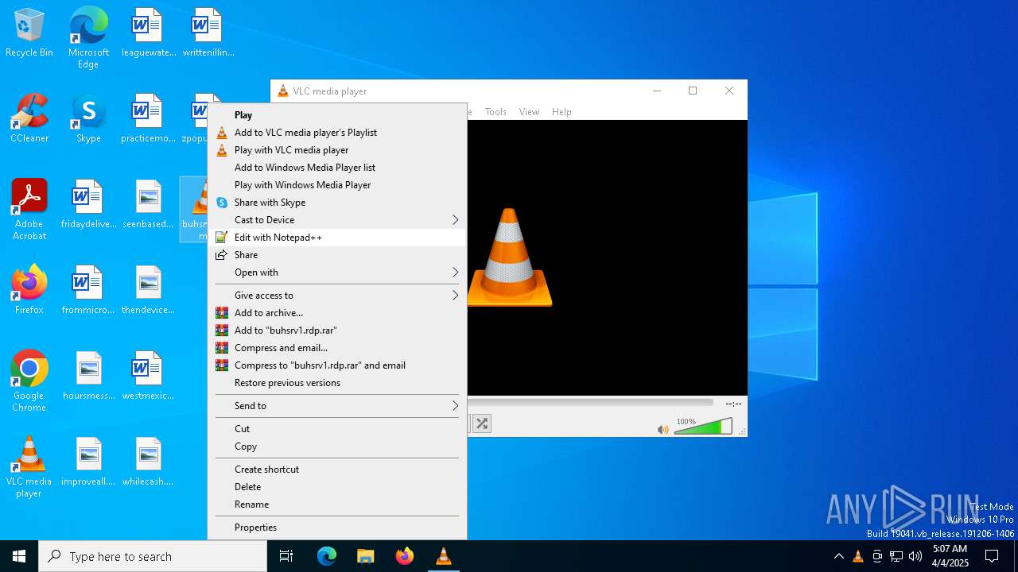Screen dimensions: 1018x572
Task: Open the CCleaner desktop shortcut
Action: tap(29, 119)
